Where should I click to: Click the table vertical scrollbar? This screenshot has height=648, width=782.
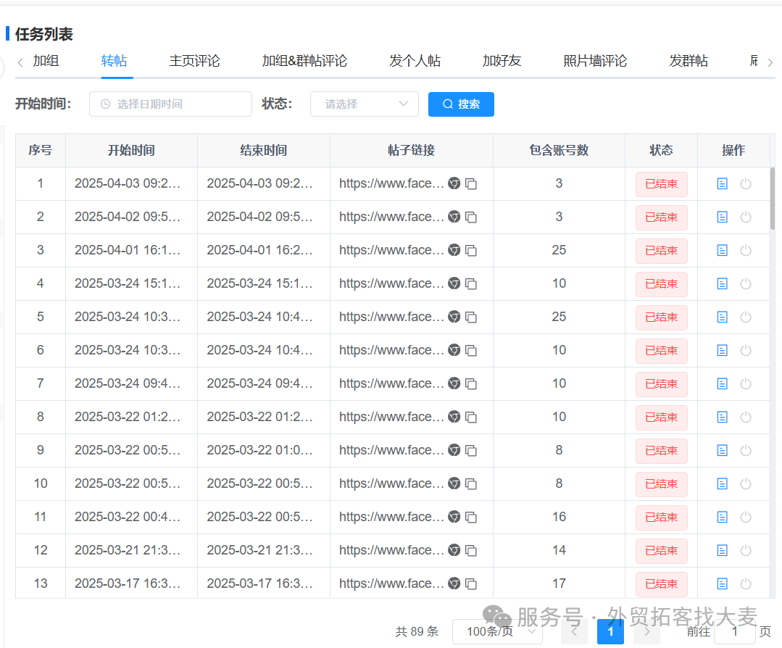(x=773, y=199)
